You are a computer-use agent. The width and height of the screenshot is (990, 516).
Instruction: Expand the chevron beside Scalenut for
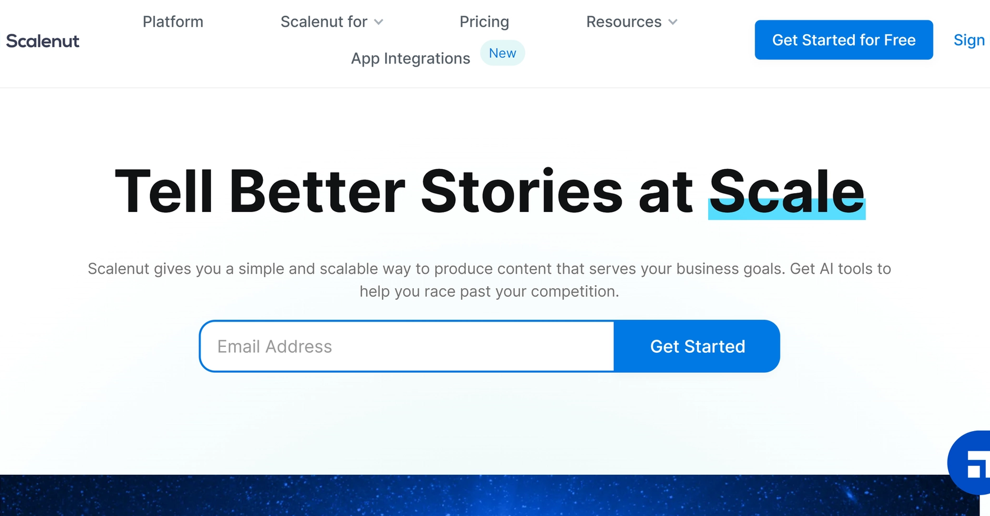click(x=379, y=22)
